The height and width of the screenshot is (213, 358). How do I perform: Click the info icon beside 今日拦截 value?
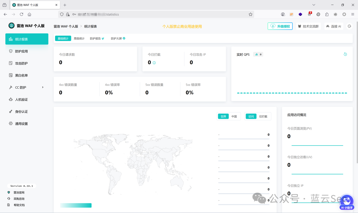[154, 63]
